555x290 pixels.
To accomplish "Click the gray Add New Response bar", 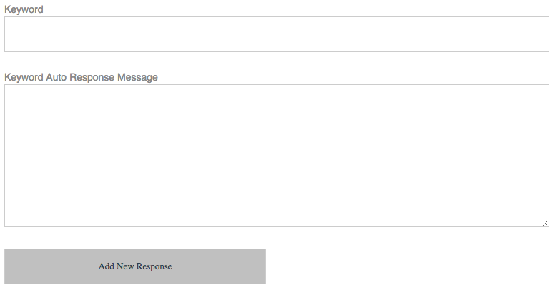I will pos(135,266).
